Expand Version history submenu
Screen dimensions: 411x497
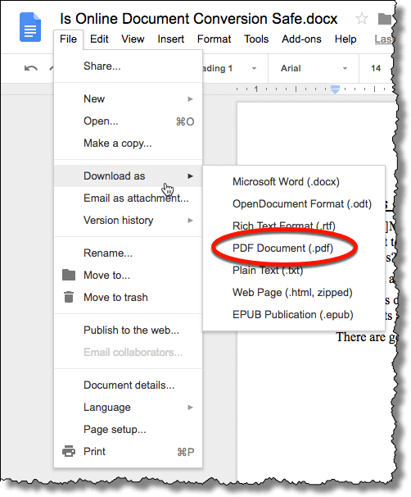tap(128, 221)
